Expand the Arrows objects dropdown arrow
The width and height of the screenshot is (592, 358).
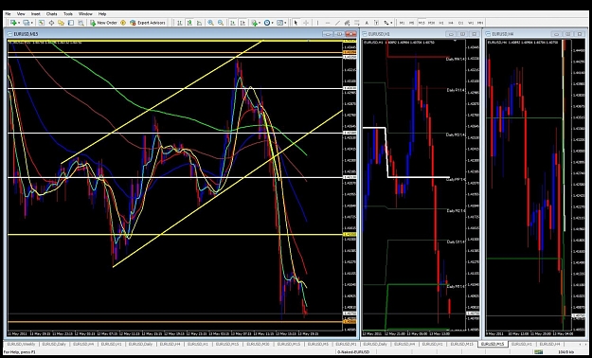[391, 23]
